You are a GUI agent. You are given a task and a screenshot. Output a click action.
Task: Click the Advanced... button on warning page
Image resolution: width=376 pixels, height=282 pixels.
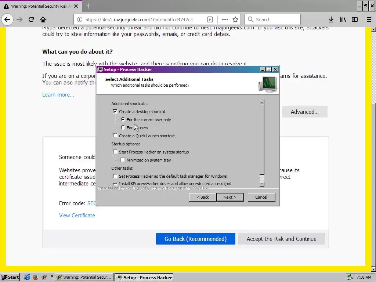304,112
